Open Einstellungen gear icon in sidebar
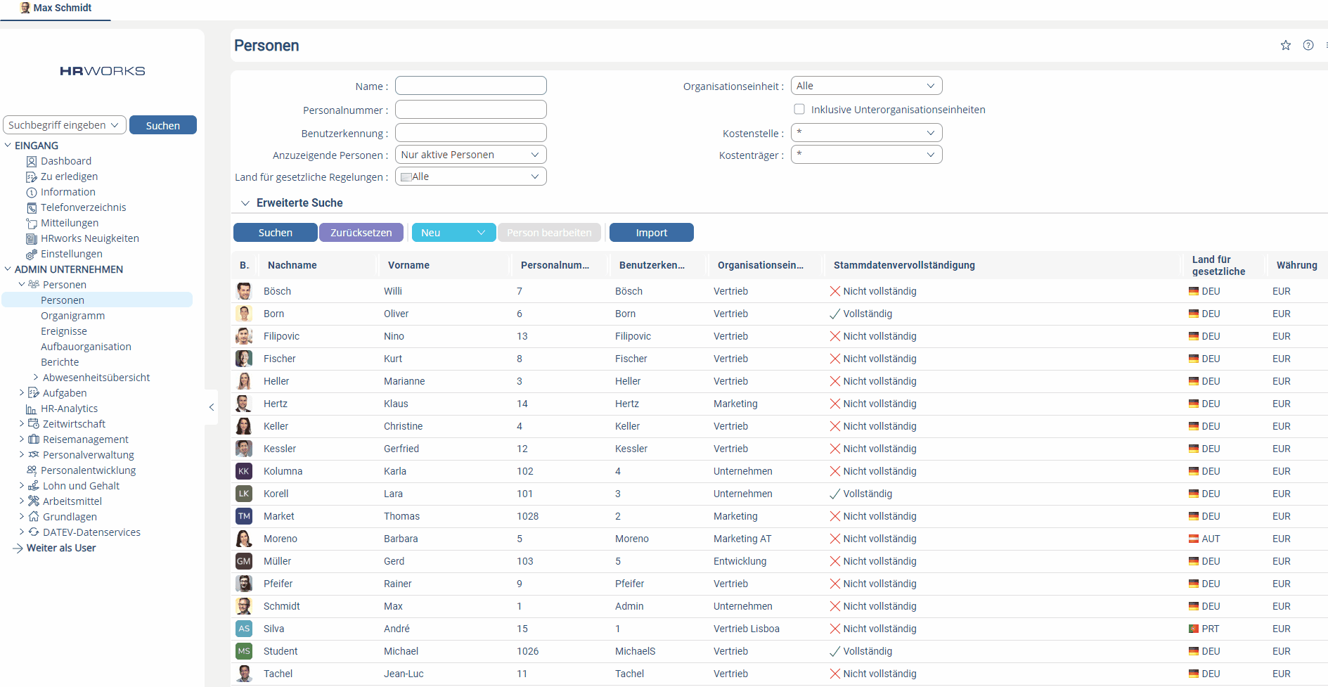Viewport: 1328px width, 687px height. point(32,255)
